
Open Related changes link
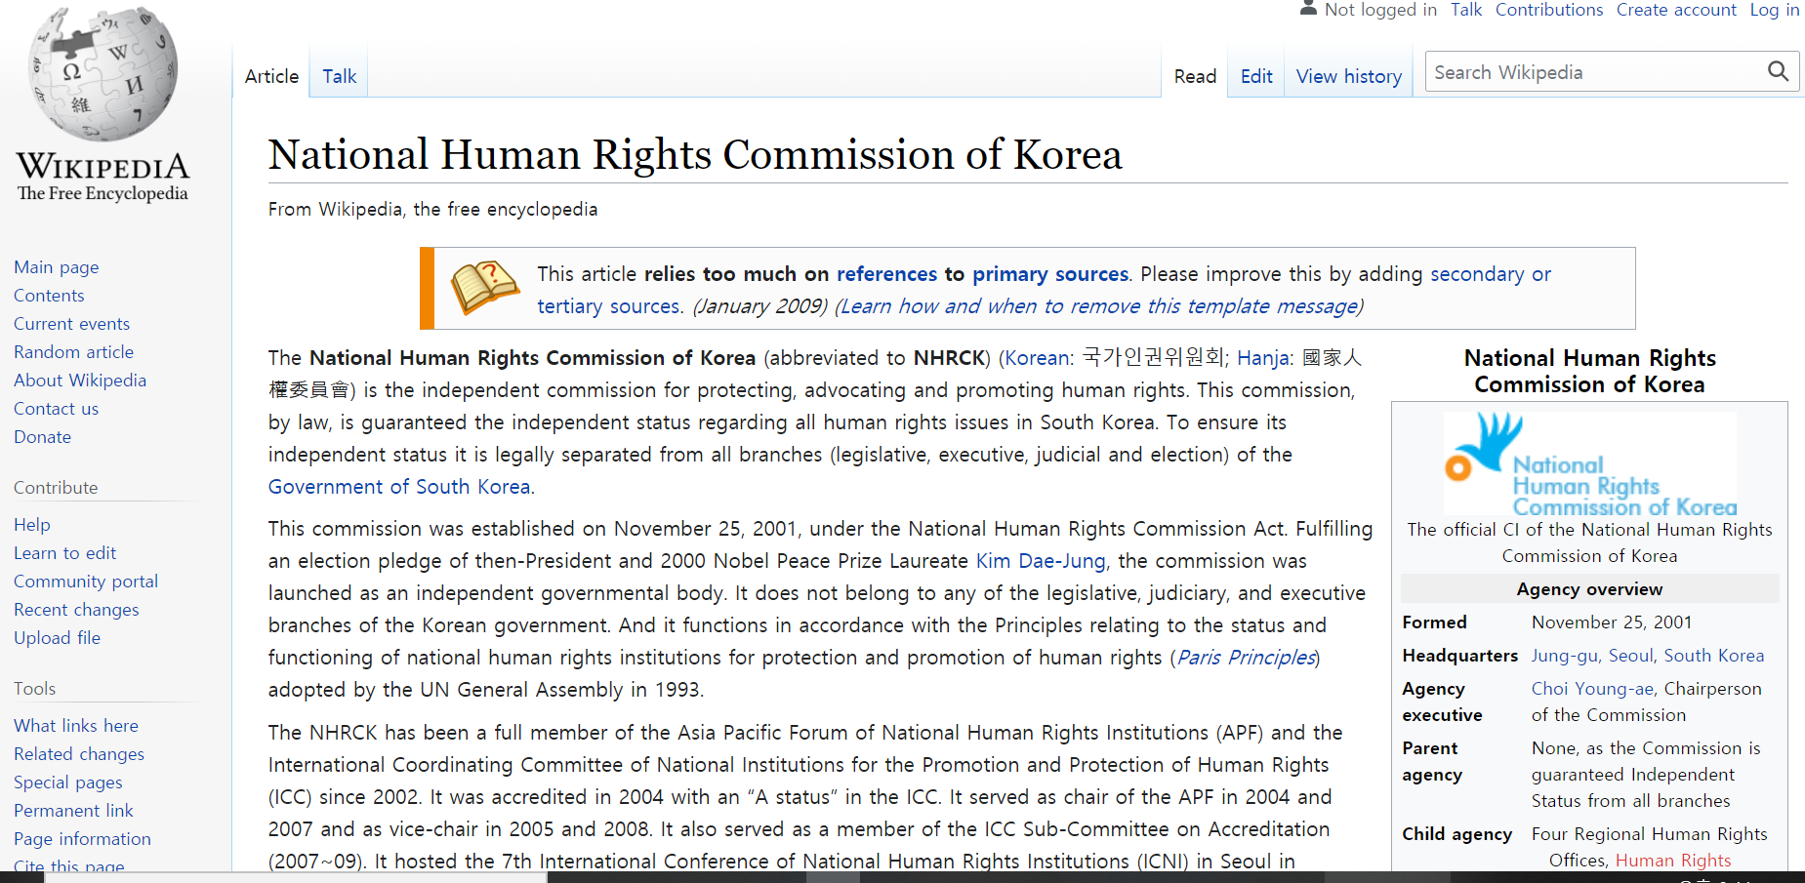[x=79, y=754]
